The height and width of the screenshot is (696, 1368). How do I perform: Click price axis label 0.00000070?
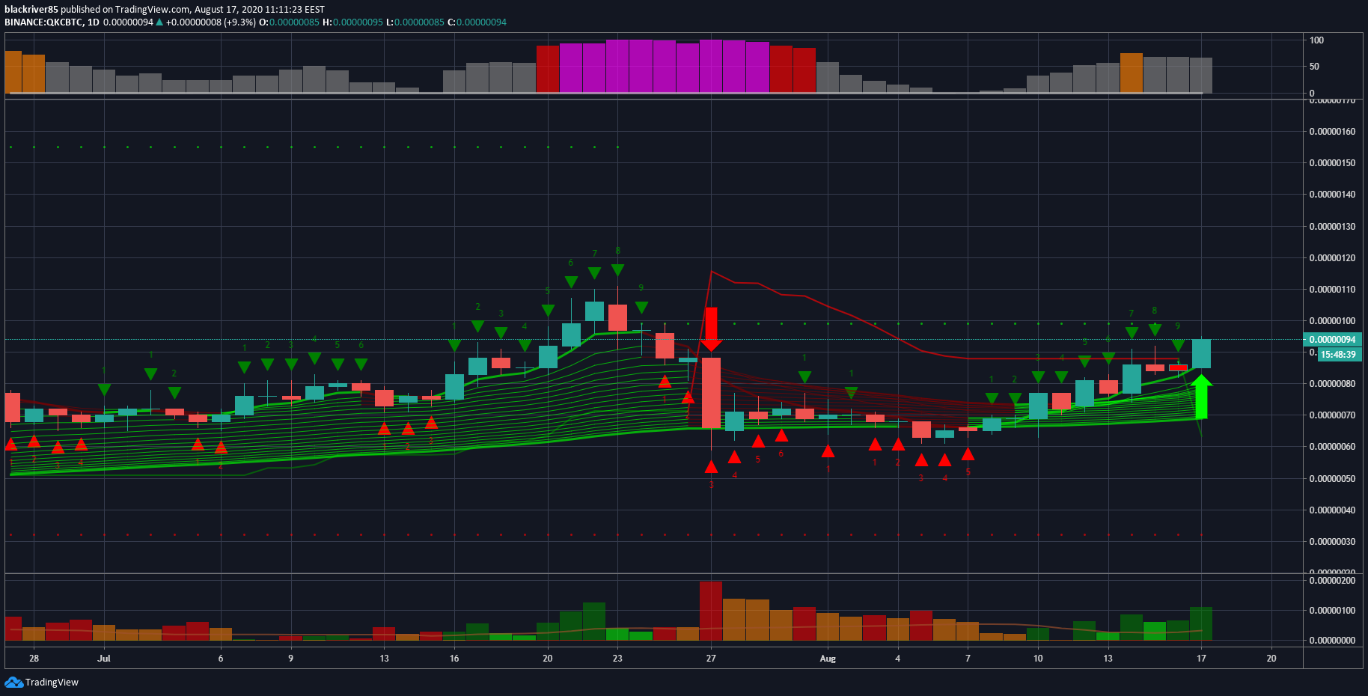[1332, 415]
